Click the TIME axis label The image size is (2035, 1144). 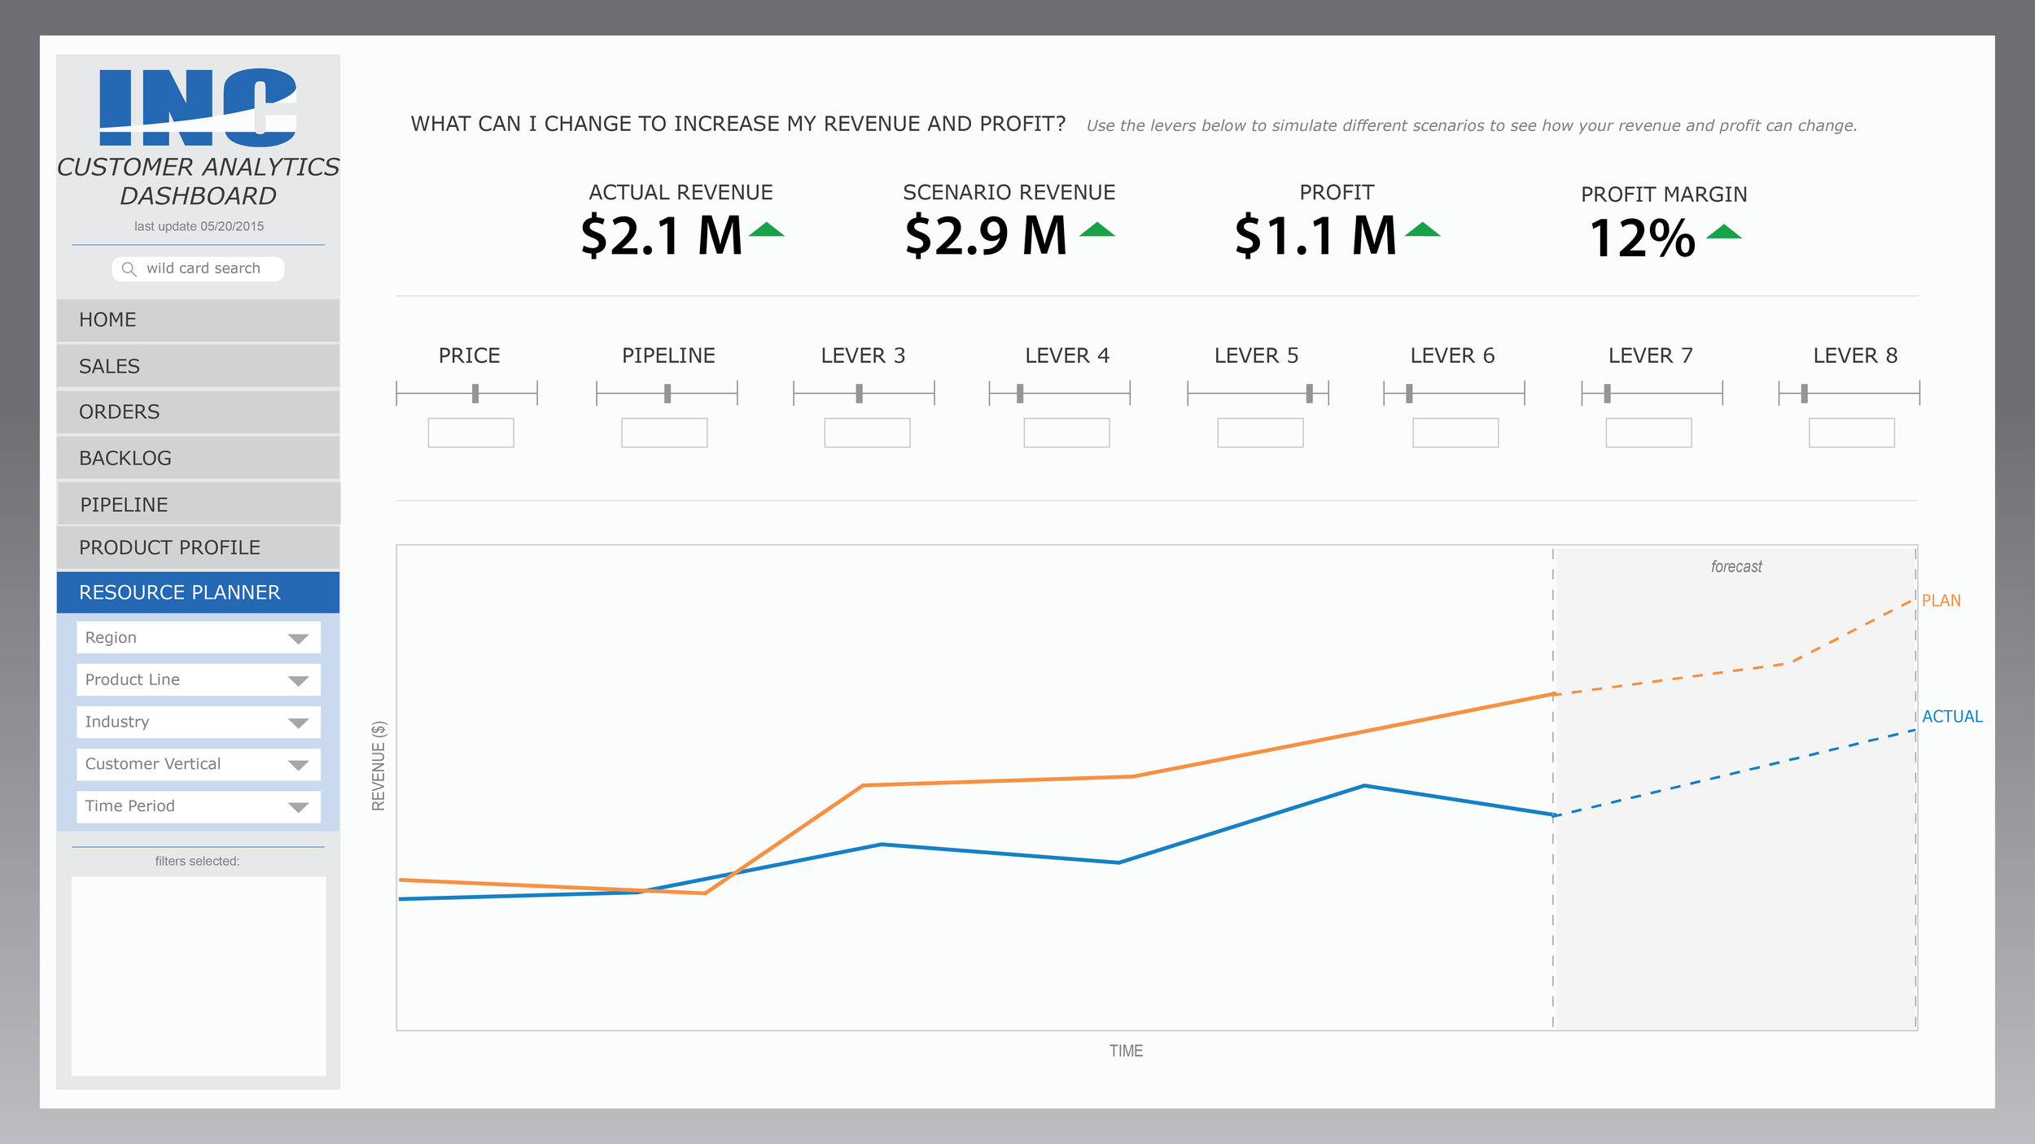1126,1051
